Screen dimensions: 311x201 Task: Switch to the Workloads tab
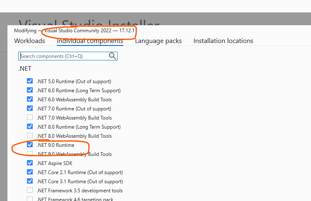click(x=29, y=41)
